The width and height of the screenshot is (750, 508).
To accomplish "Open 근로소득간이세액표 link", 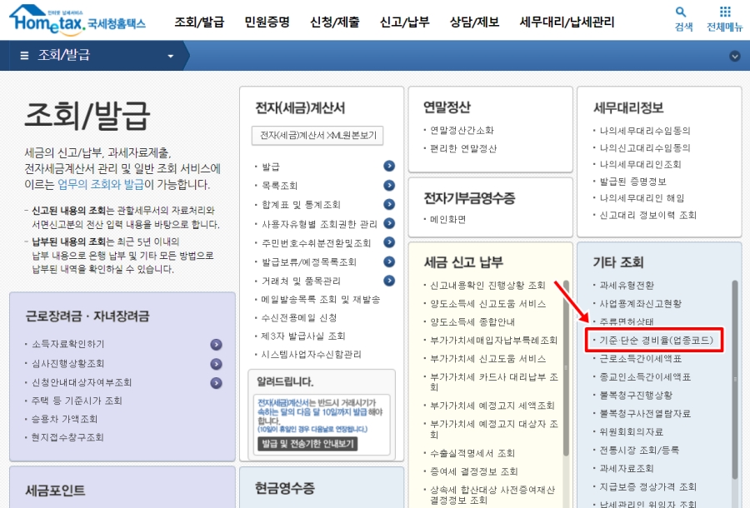I will 641,358.
